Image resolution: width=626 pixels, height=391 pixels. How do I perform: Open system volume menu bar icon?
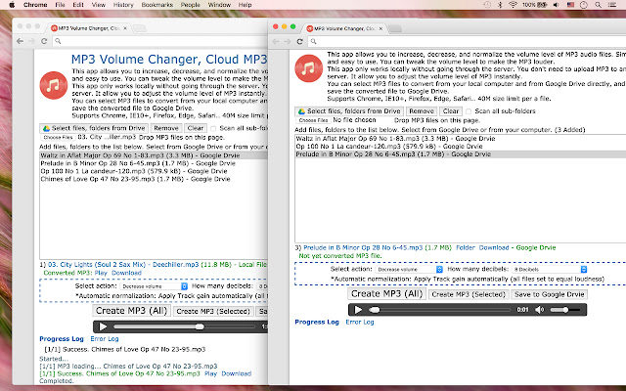(557, 5)
